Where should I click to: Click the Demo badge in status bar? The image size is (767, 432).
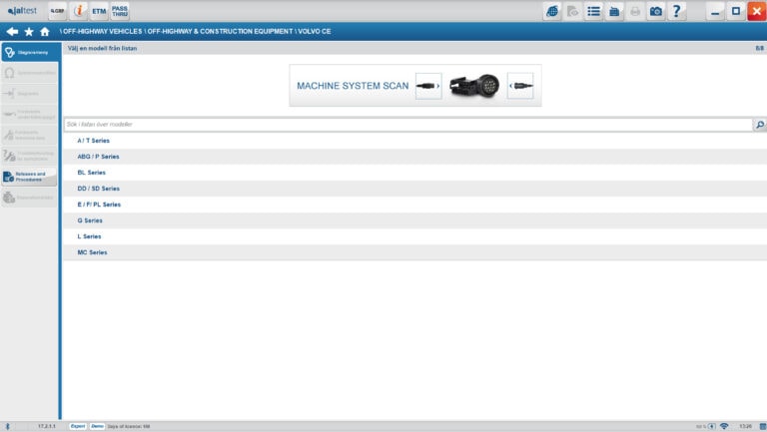tap(97, 427)
